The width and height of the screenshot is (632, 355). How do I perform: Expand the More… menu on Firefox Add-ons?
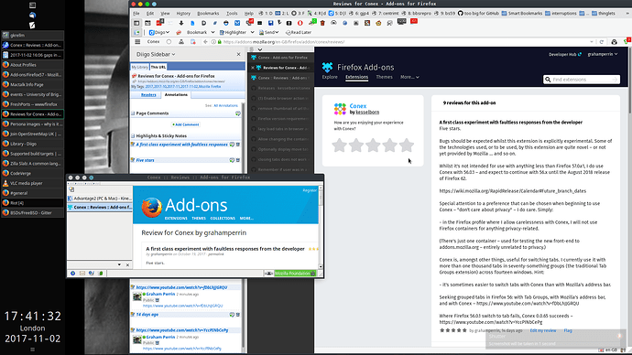[409, 77]
